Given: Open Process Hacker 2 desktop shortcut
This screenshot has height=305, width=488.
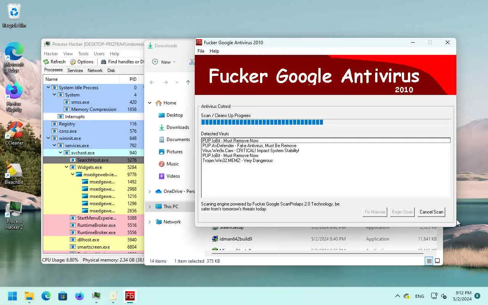Looking at the screenshot, I should tap(14, 214).
